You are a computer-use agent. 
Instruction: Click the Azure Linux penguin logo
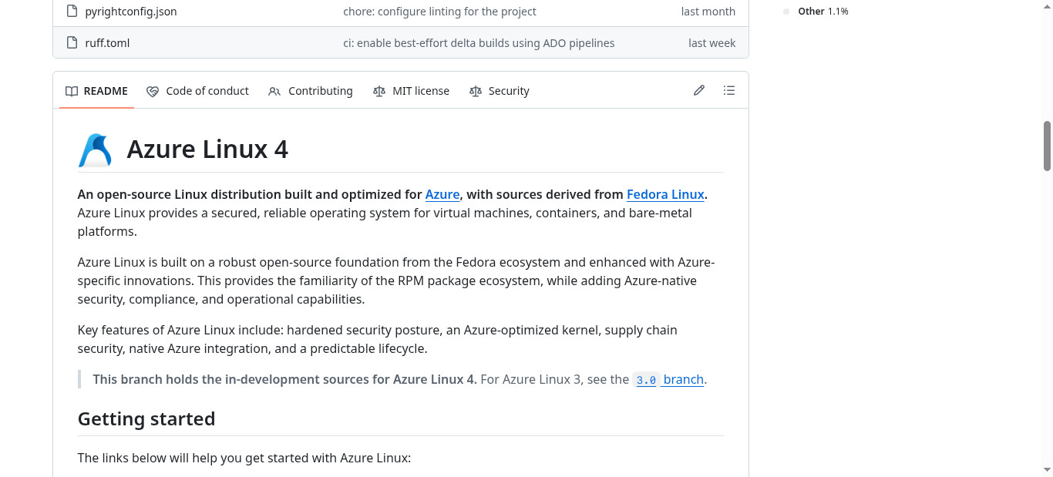click(96, 150)
